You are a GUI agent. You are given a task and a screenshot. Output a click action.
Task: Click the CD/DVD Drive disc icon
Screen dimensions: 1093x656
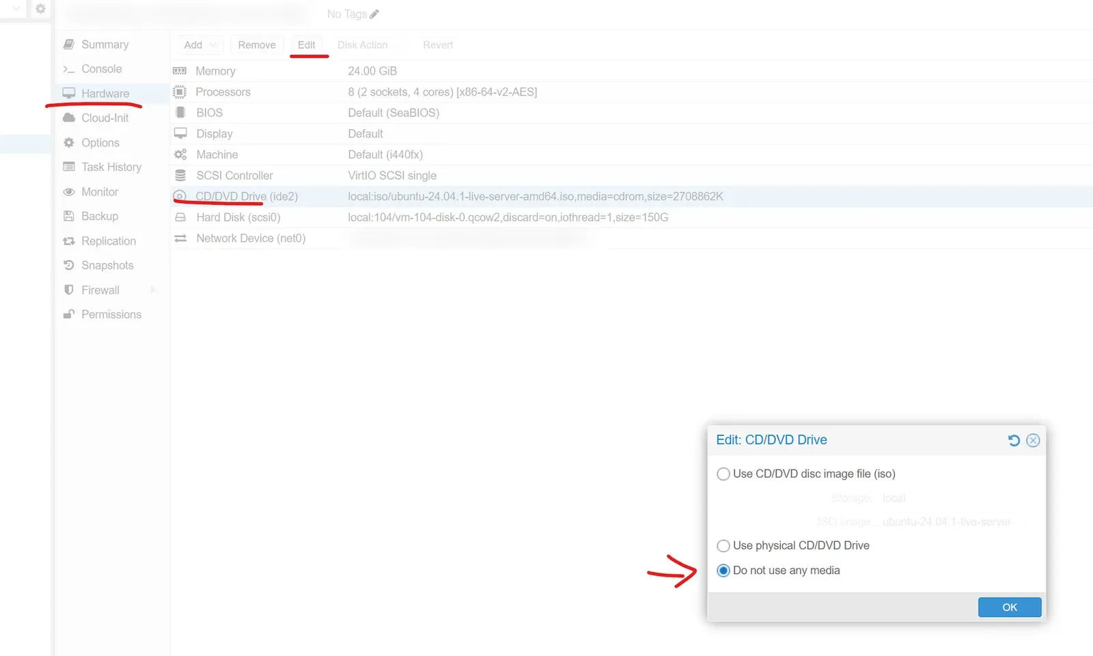180,197
